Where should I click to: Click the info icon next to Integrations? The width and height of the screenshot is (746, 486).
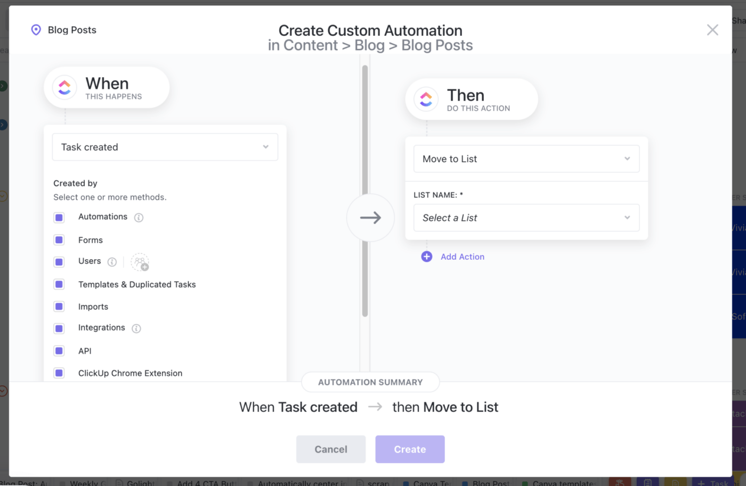pos(136,328)
